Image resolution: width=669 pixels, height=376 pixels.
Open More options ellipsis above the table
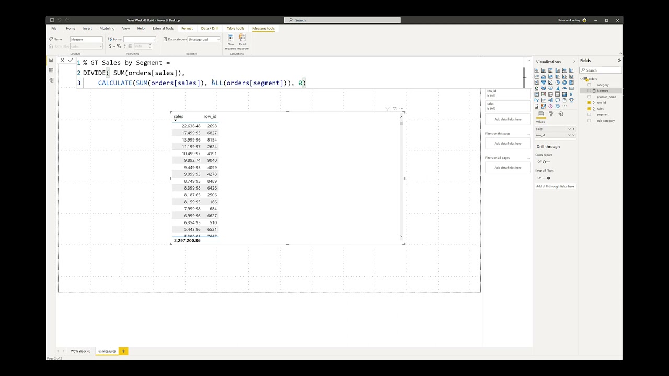click(401, 109)
